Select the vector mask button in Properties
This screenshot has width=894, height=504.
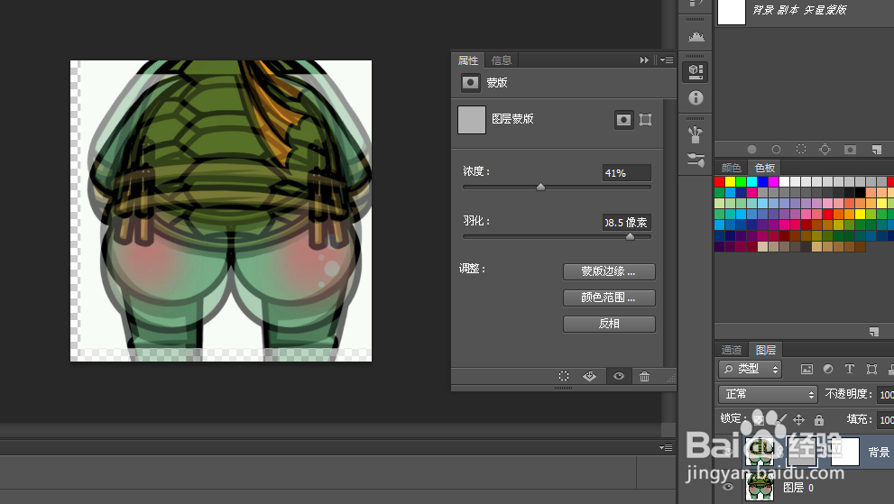point(645,120)
